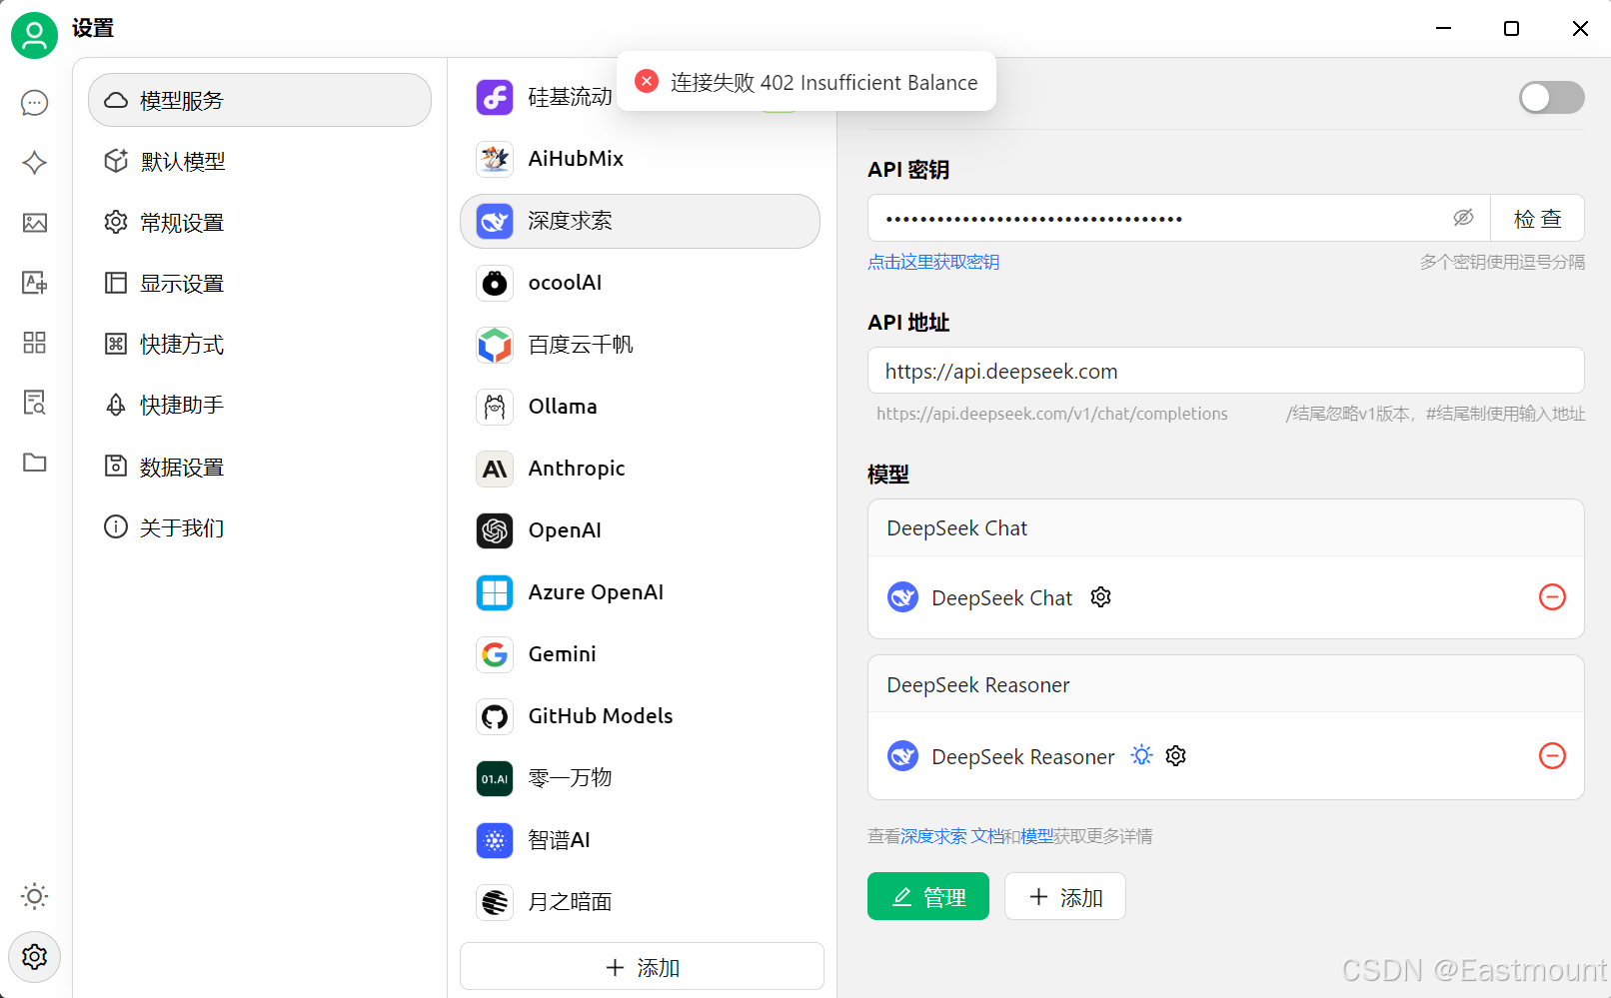This screenshot has width=1611, height=998.
Task: Open the translate sidebar icon
Action: (35, 283)
